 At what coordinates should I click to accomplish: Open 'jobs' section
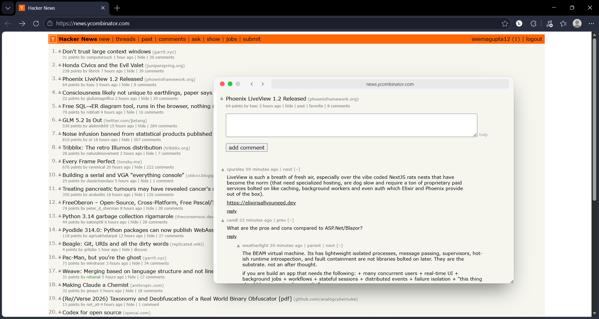[231, 39]
